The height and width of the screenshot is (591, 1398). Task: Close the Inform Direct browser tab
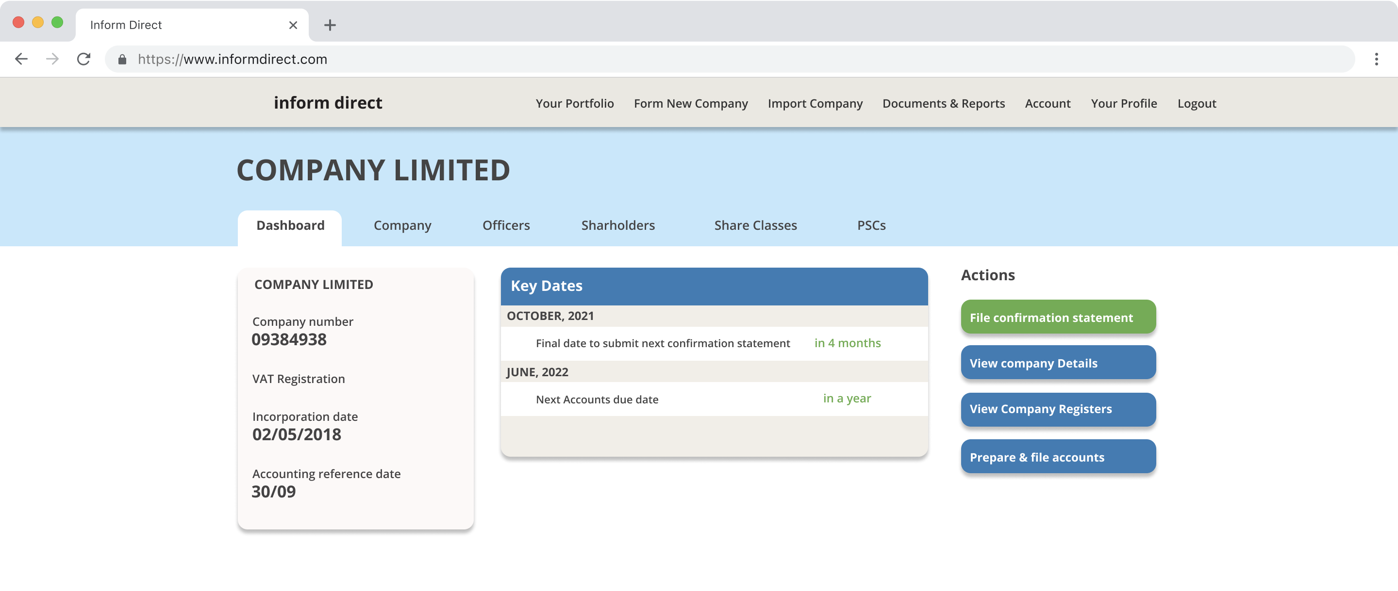click(x=293, y=25)
